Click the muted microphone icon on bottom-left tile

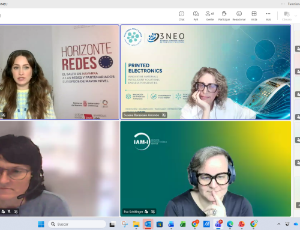[x=9, y=211]
